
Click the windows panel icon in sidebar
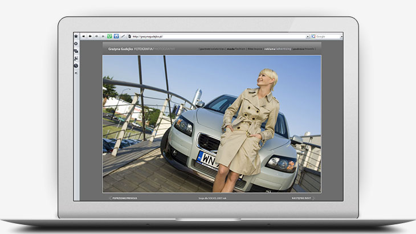[76, 51]
